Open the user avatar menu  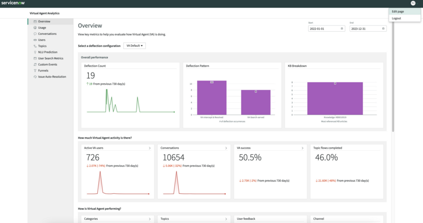(x=413, y=3)
